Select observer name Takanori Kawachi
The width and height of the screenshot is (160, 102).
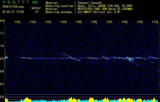point(90,3)
